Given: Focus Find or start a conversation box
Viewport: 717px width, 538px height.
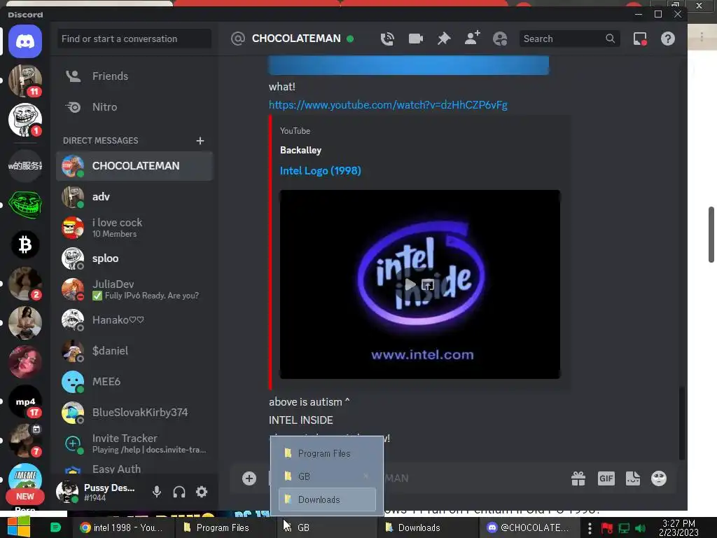Looking at the screenshot, I should point(134,39).
